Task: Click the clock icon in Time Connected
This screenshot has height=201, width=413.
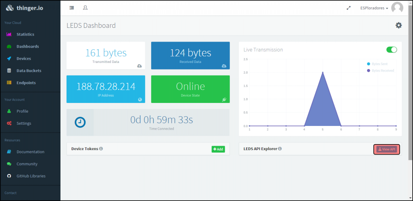Action: 80,122
